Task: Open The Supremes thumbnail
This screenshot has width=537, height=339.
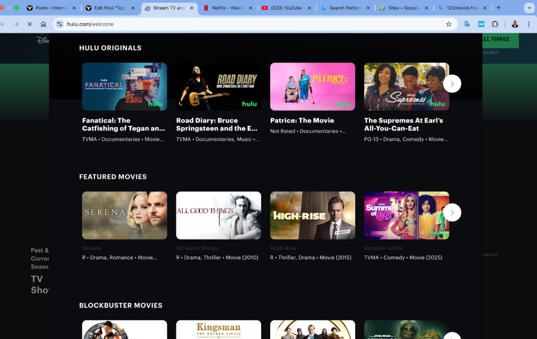Action: pyautogui.click(x=406, y=86)
